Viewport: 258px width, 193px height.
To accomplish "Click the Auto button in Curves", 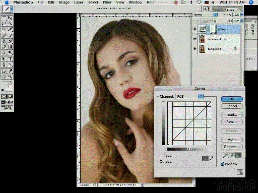I will 232,139.
